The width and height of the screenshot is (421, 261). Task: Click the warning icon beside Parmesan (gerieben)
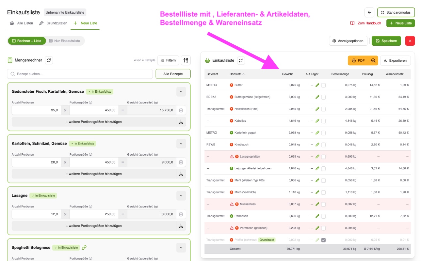[x=232, y=228]
